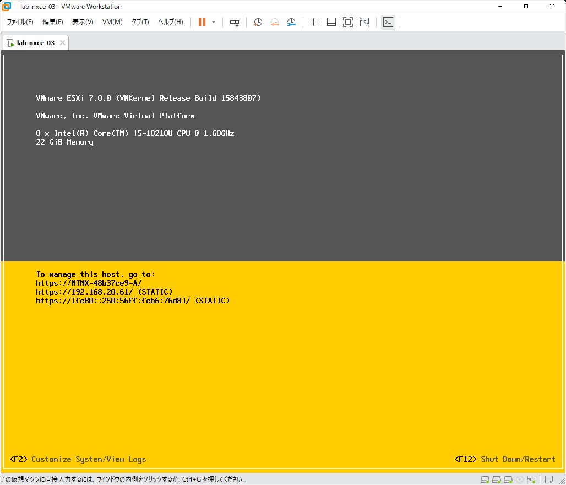Screen dimensions: 566x485
Task: Open the 表示(V) menu
Action: pyautogui.click(x=83, y=22)
